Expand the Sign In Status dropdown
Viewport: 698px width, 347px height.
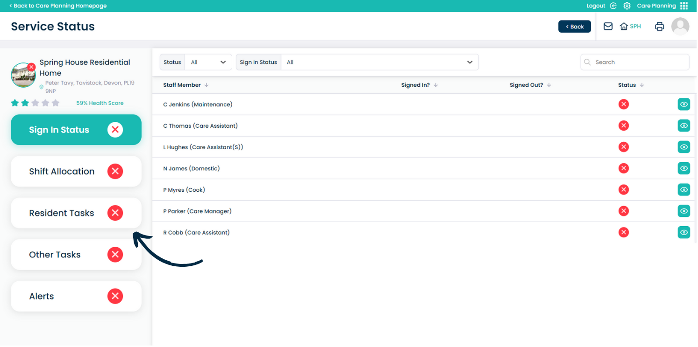tap(379, 62)
